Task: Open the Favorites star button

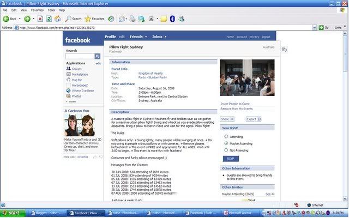Action: click(x=94, y=19)
